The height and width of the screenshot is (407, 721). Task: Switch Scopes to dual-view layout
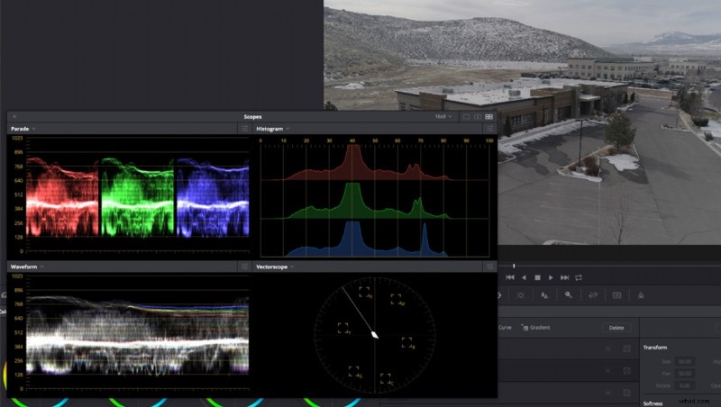click(478, 117)
